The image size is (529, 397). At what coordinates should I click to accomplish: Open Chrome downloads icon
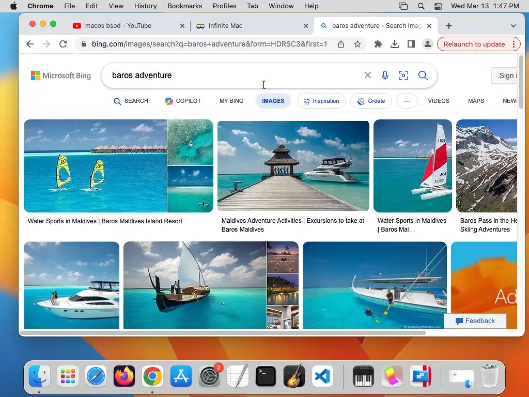click(x=394, y=44)
